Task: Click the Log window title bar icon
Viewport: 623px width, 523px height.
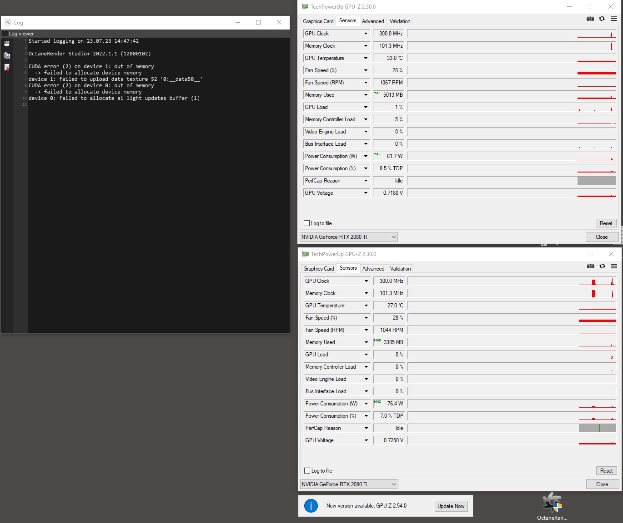Action: pos(8,22)
